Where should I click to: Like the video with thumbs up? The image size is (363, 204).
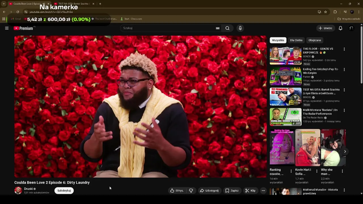point(177,191)
